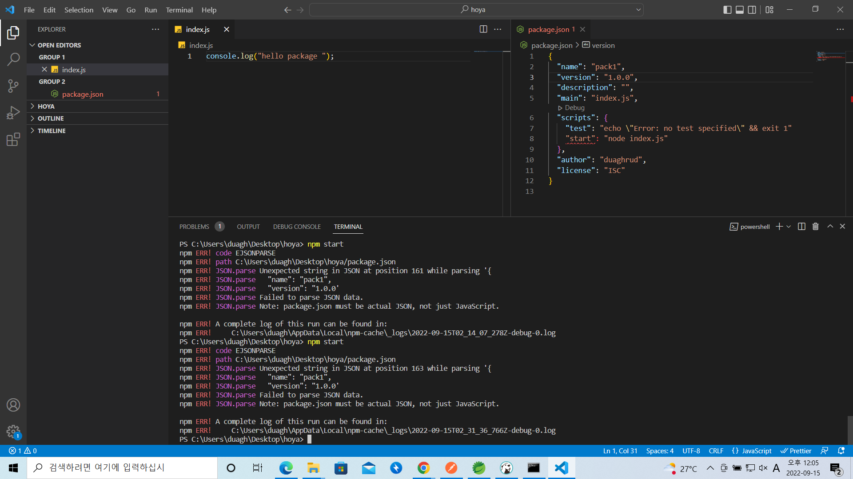Open the Run and Debug view
853x479 pixels.
13,113
